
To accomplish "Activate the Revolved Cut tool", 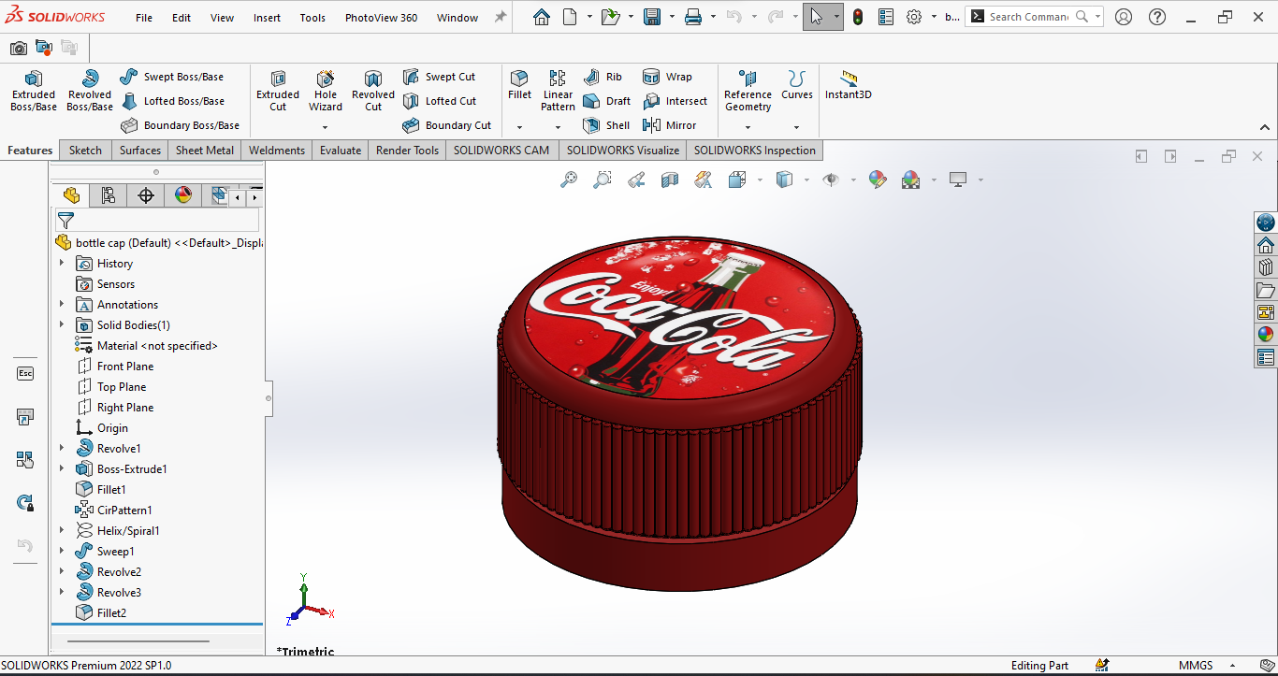I will [373, 91].
